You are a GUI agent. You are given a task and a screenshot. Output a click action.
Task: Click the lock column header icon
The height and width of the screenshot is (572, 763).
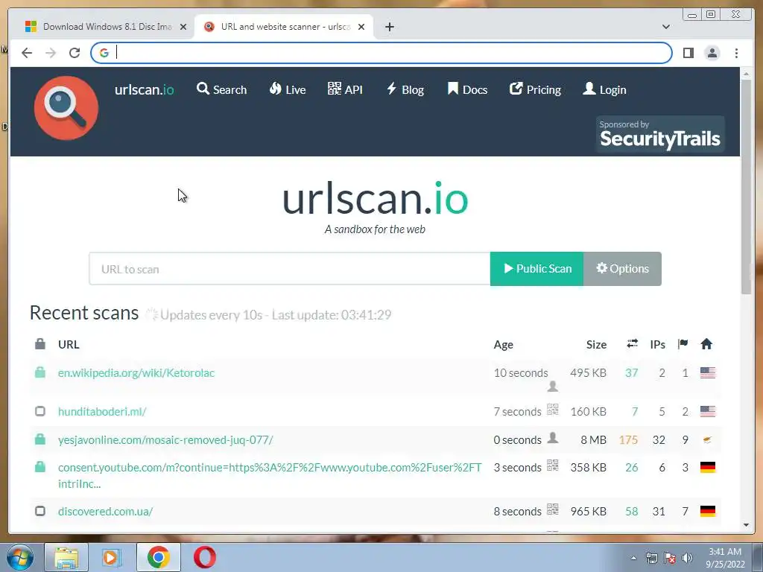pyautogui.click(x=40, y=344)
